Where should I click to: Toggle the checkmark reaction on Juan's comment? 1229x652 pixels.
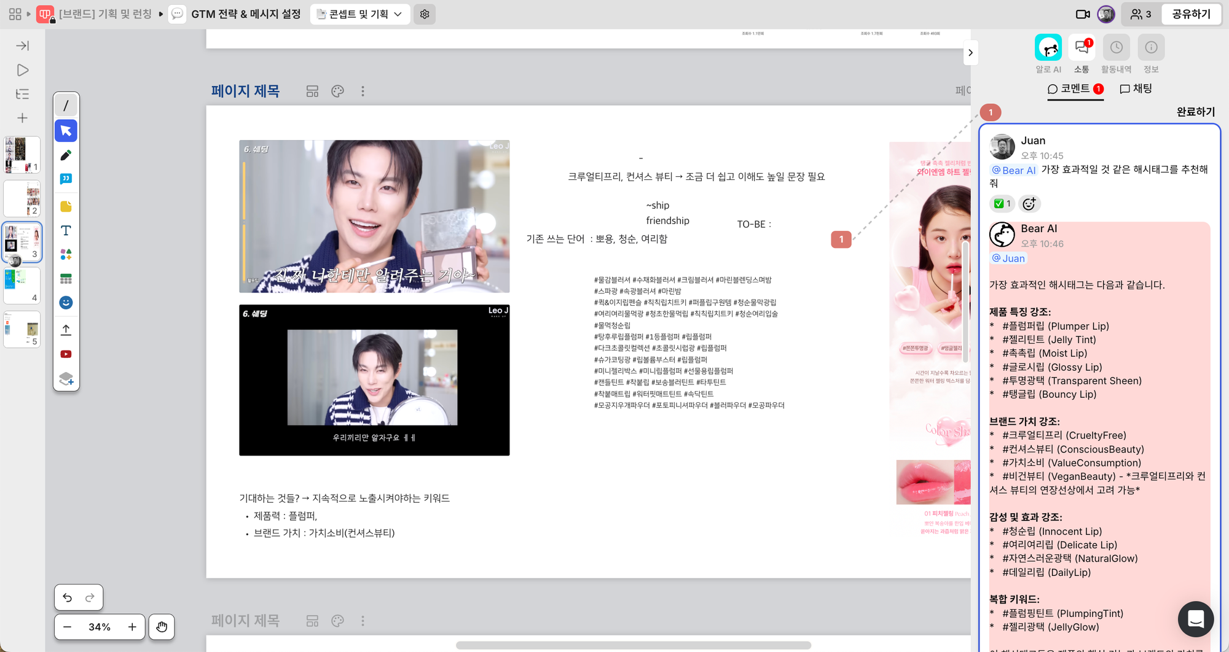point(1002,204)
